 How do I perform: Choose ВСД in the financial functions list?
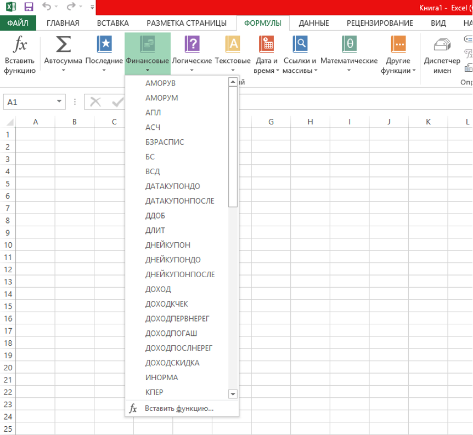pos(153,171)
